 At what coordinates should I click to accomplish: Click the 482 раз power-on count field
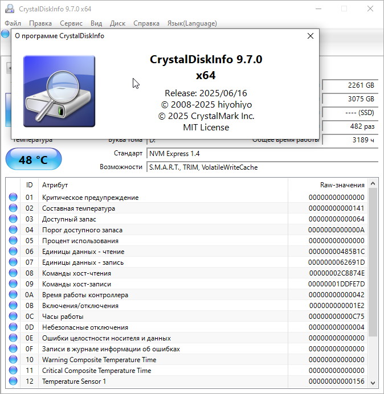coord(350,126)
